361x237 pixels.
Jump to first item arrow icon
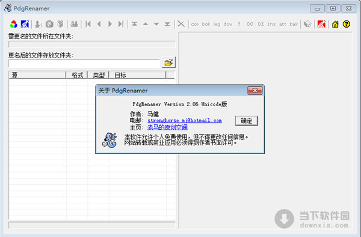coord(88,24)
